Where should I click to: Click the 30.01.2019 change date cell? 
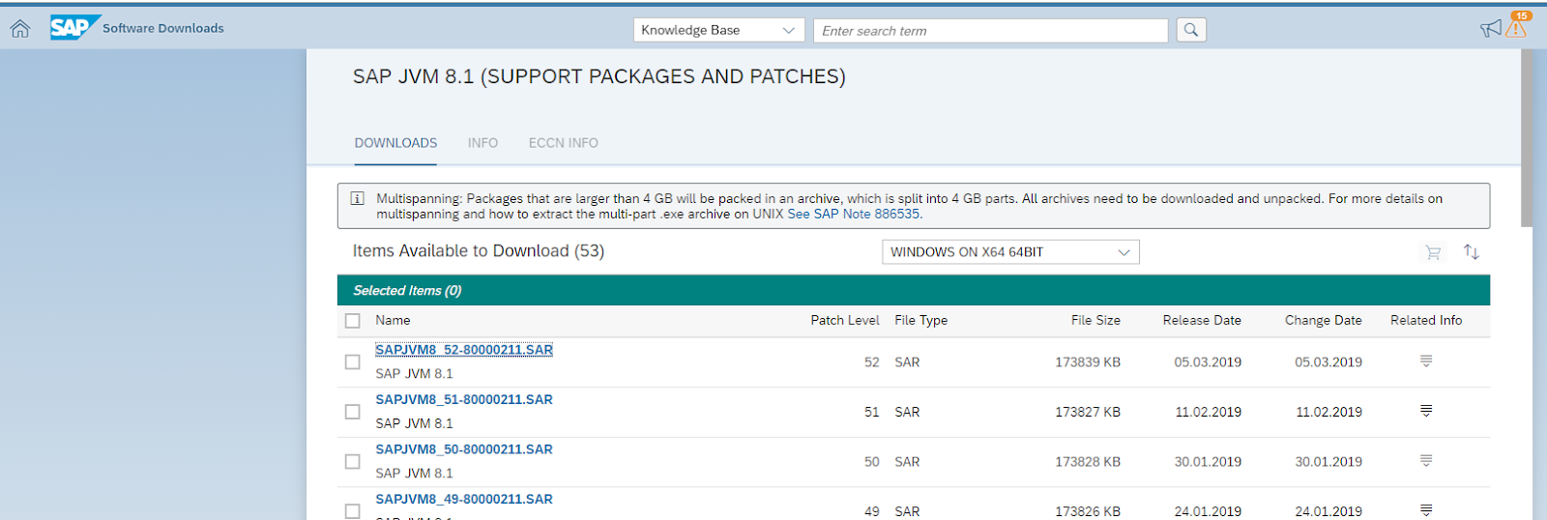pos(1328,462)
